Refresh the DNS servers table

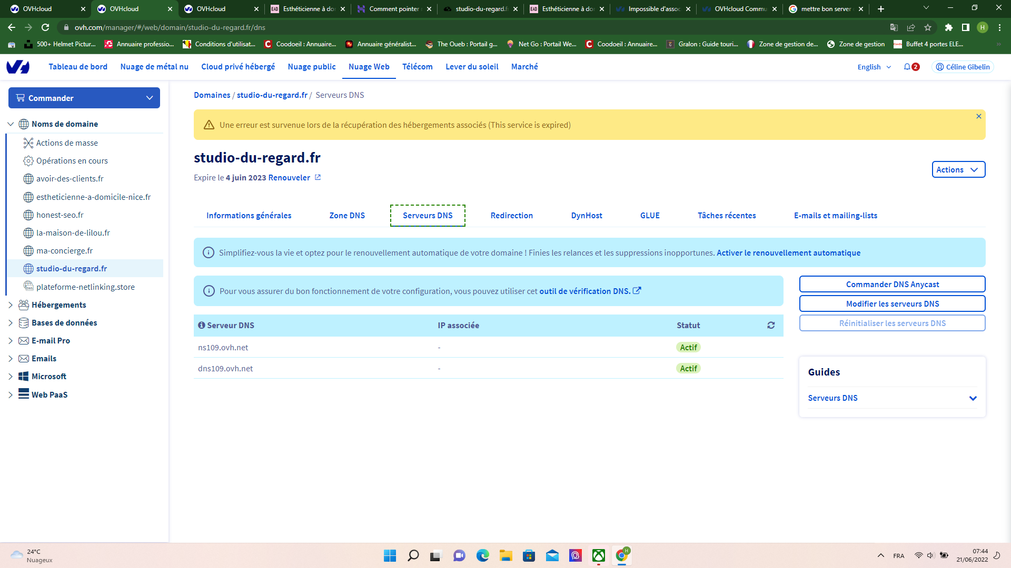pos(771,326)
